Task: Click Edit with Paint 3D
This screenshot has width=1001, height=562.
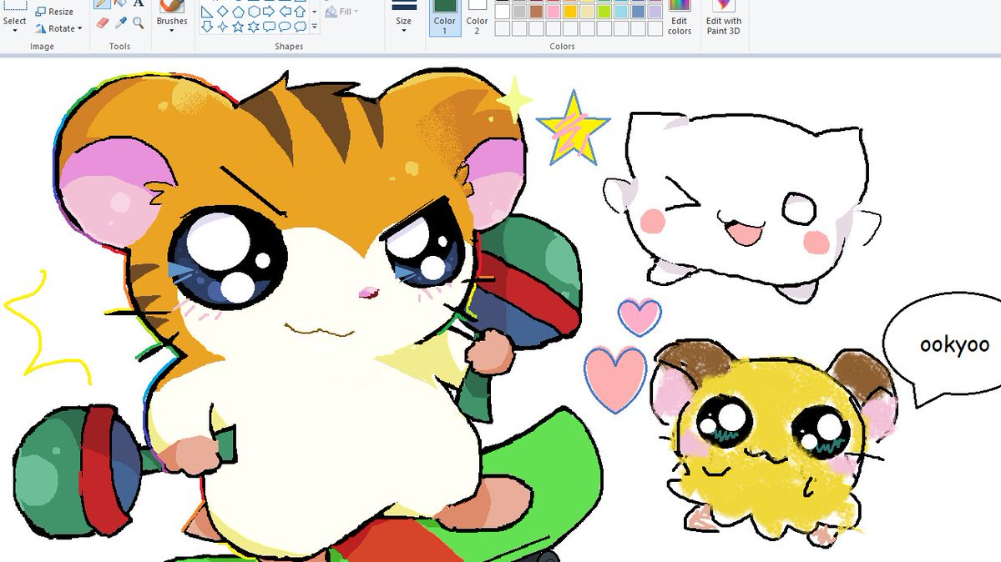Action: (x=723, y=18)
